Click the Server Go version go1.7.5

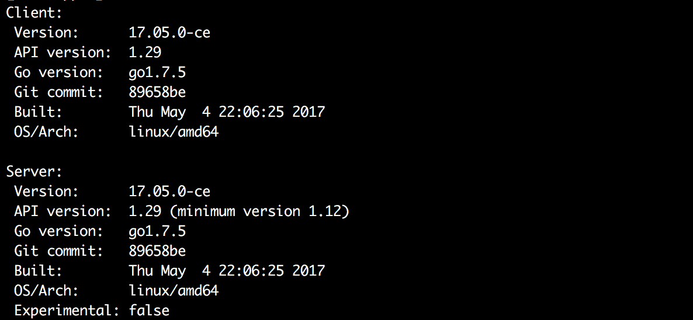(157, 231)
